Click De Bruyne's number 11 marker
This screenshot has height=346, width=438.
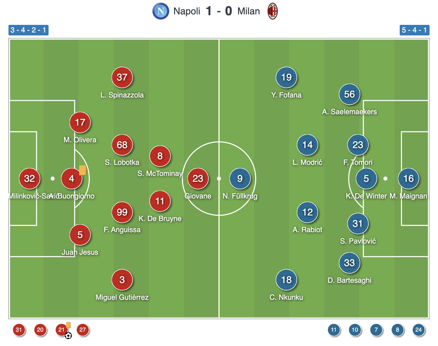coord(160,201)
